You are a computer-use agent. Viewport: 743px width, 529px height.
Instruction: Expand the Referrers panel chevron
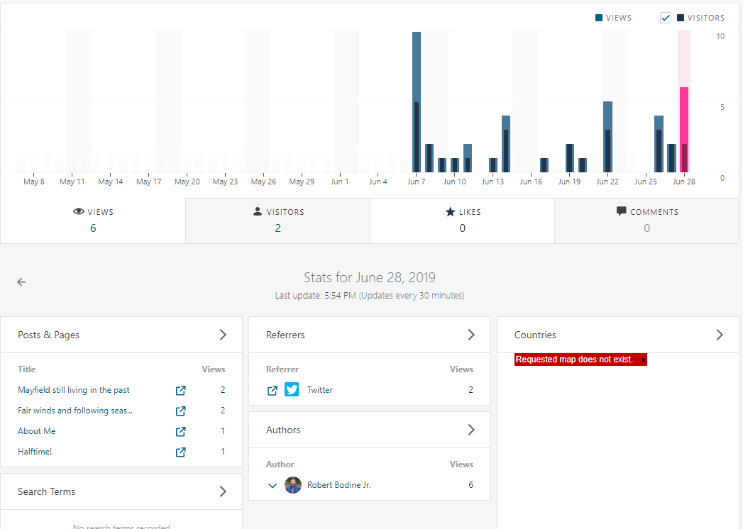[471, 335]
